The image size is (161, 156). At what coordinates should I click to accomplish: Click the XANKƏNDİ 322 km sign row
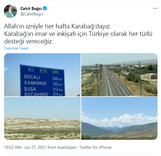(x=43, y=83)
